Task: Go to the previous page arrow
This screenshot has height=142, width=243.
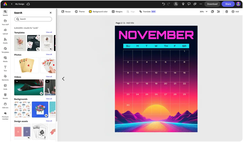Action: coord(63,79)
